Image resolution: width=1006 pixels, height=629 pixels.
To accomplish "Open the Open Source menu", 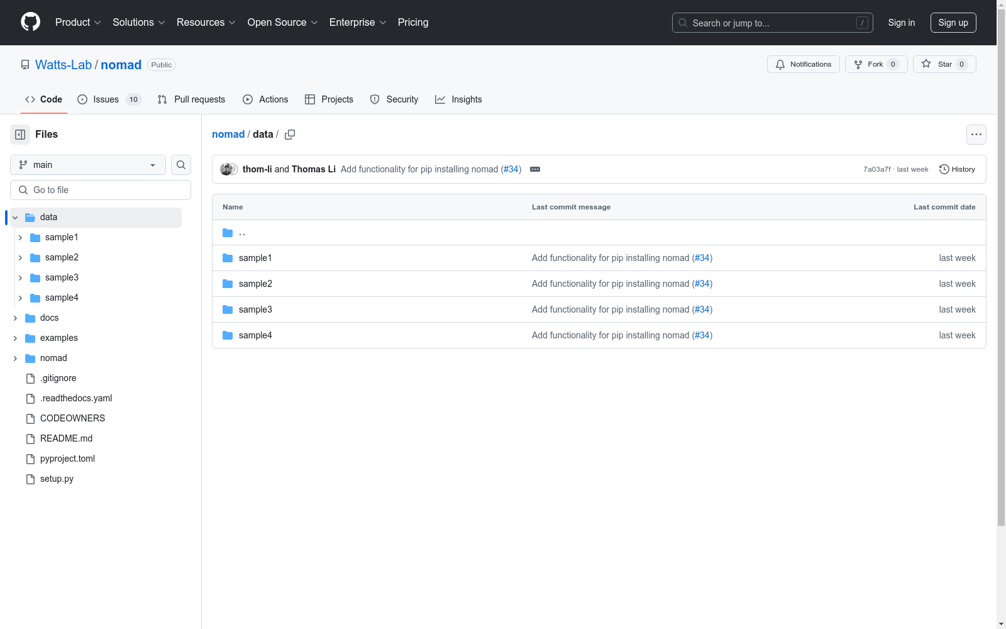I will (x=283, y=22).
